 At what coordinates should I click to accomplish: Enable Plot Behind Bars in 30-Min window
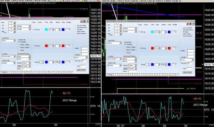tap(76, 27)
